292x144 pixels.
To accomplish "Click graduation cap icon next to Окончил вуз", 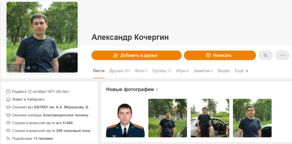I will [x=8, y=107].
